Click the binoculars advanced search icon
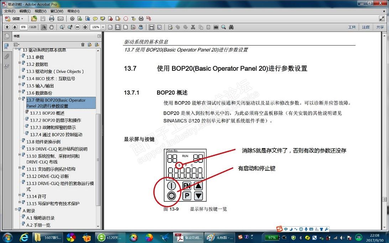 [x=231, y=27]
